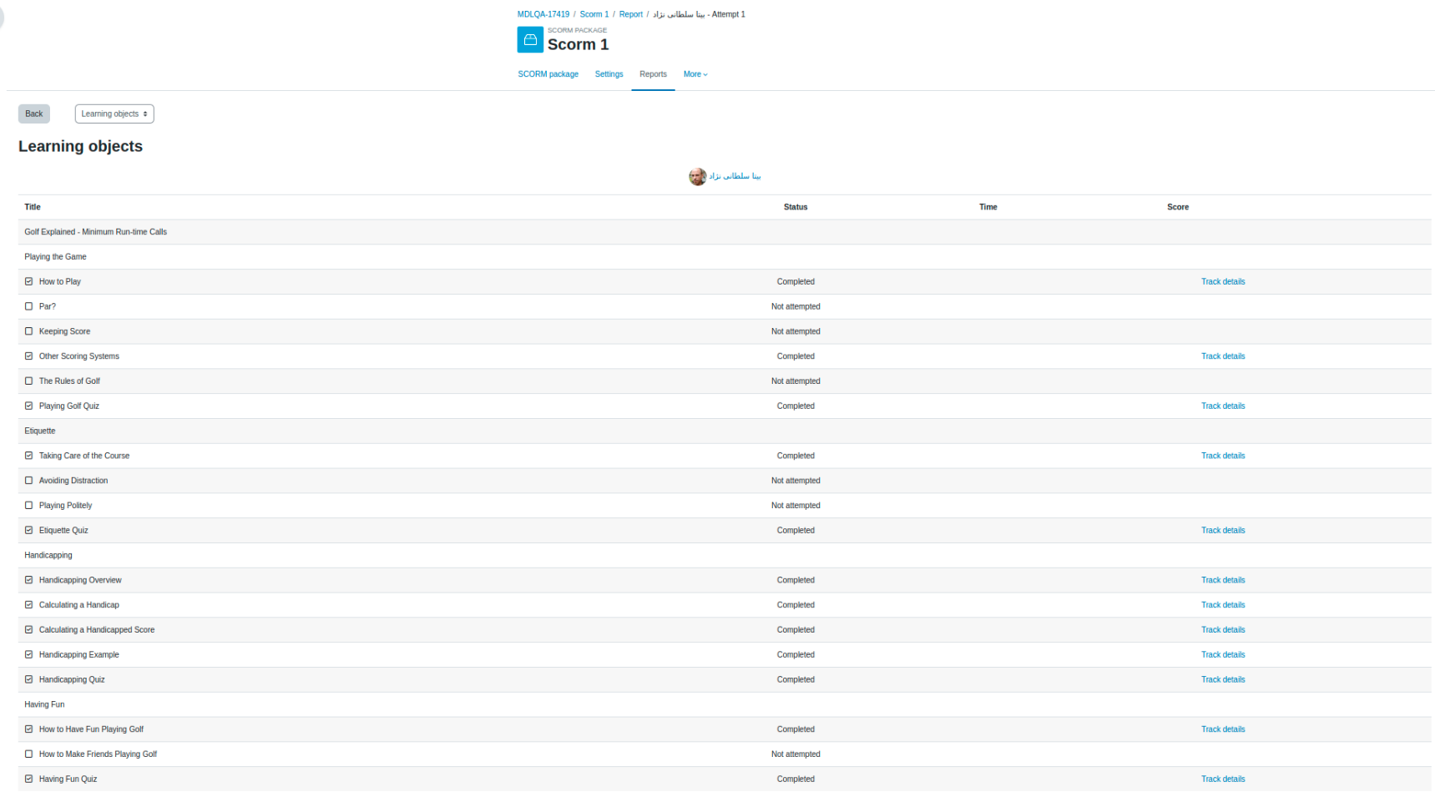Click Not attempted status for How to Make Friends
This screenshot has height=802, width=1435.
(796, 754)
